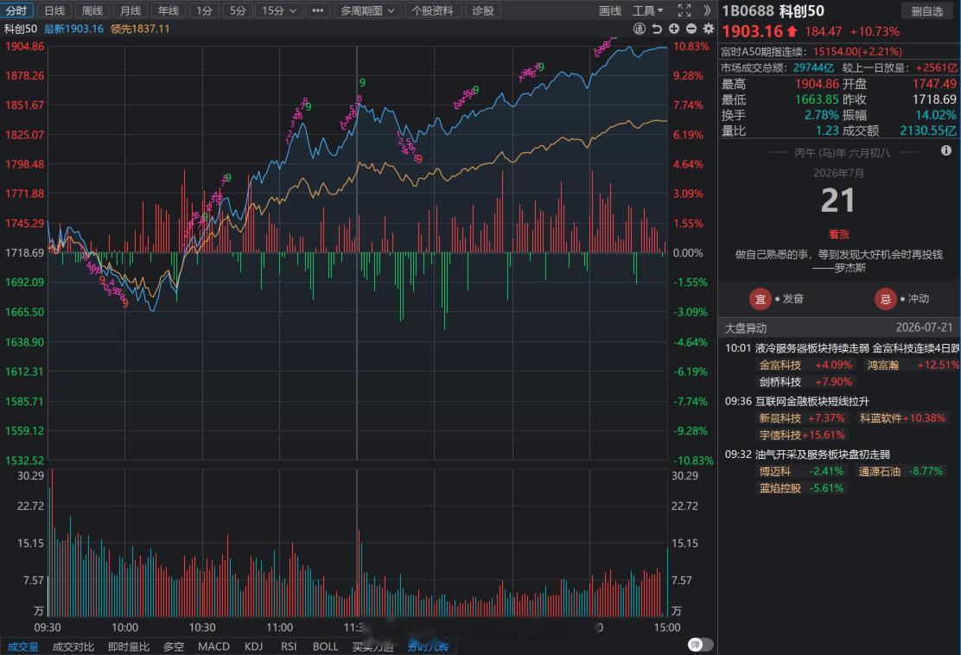Select the KDJ indicator tab
This screenshot has height=655, width=961.
click(x=254, y=646)
